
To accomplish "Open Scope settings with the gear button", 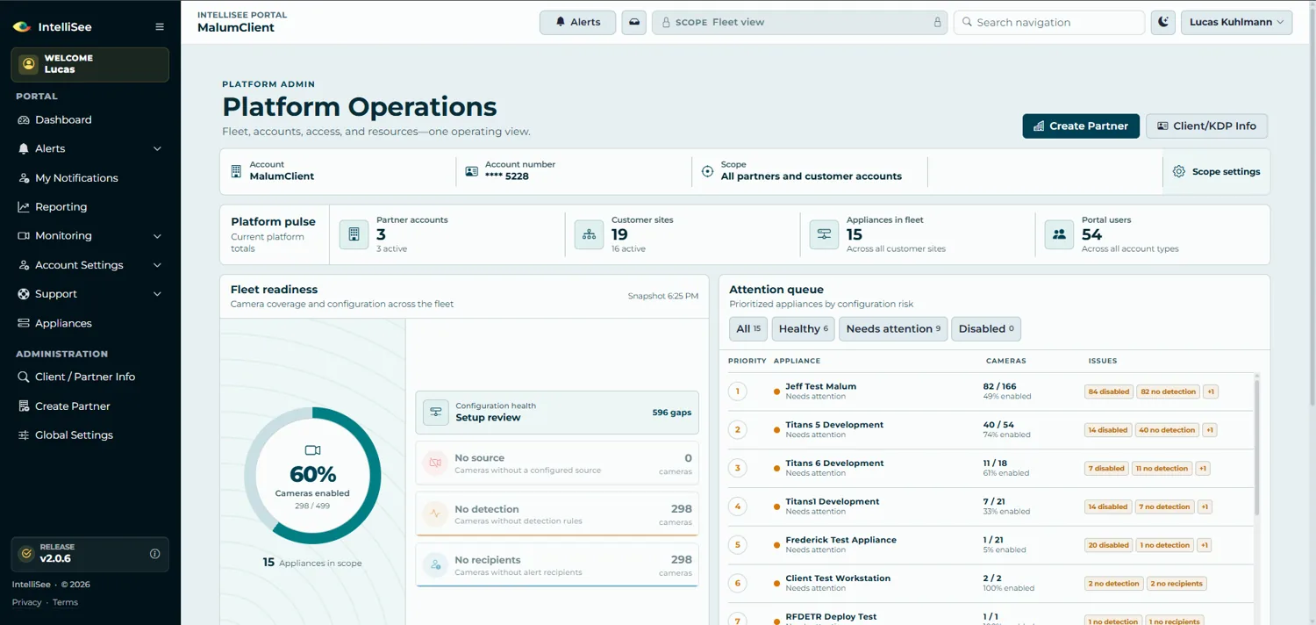I will (1216, 172).
